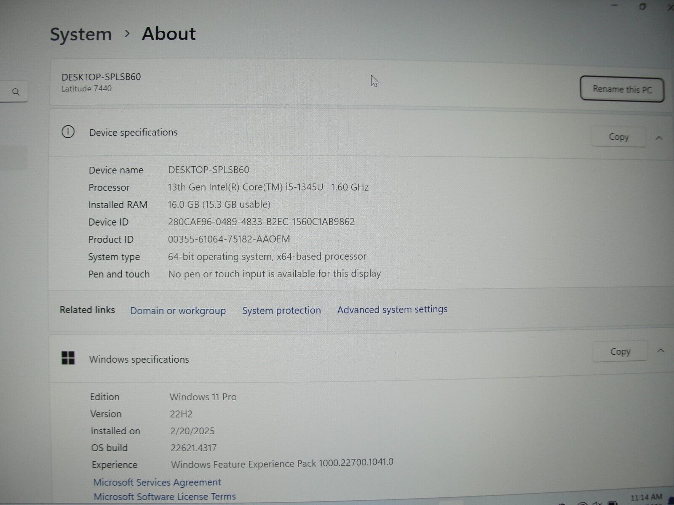The width and height of the screenshot is (674, 505).
Task: Select the OS build value 22621.4317
Action: click(193, 448)
